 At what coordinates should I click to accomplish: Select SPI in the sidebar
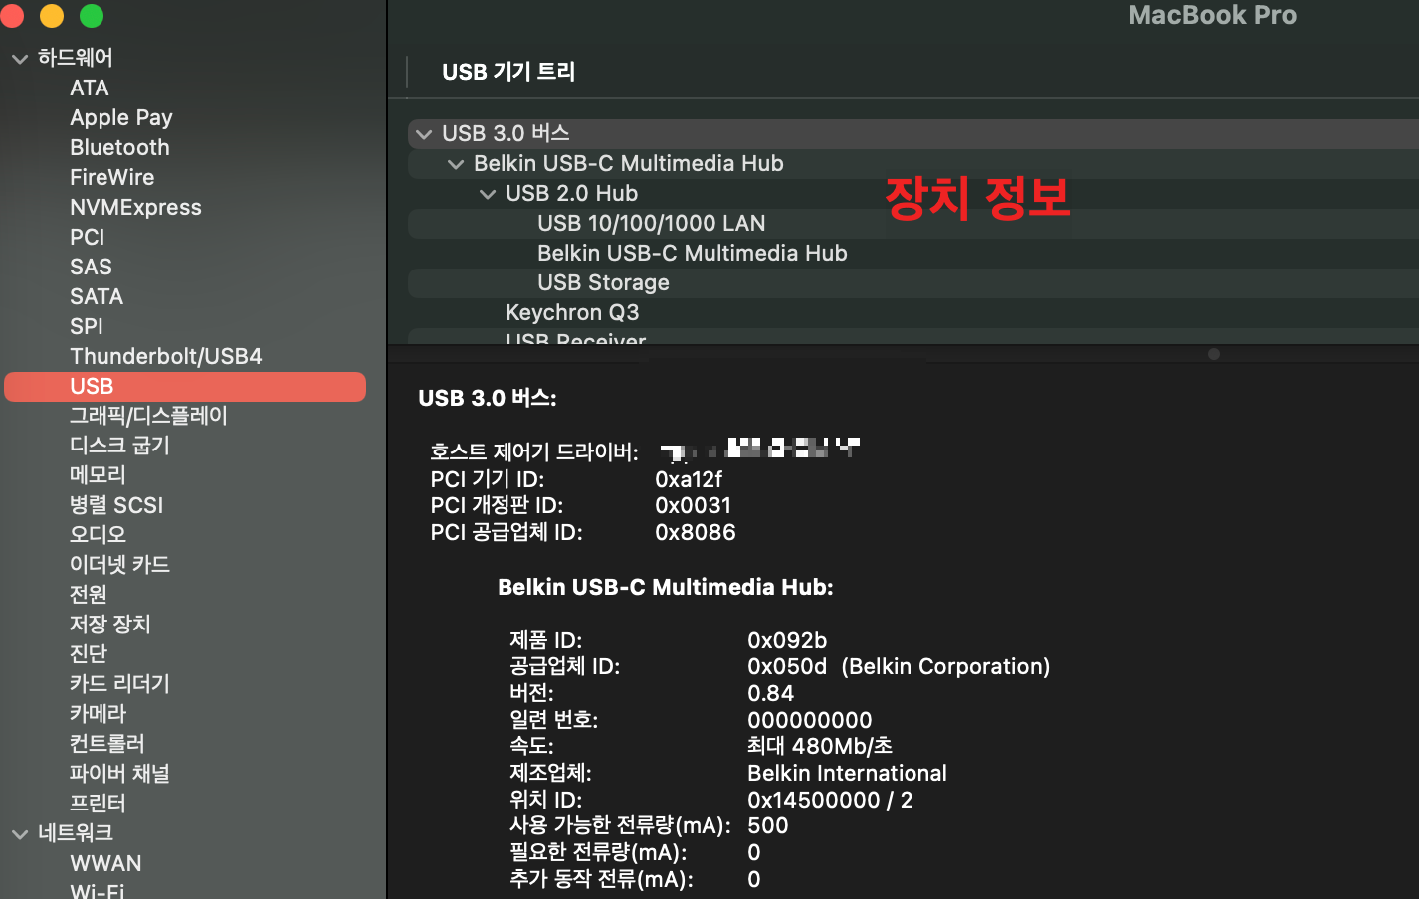click(87, 327)
